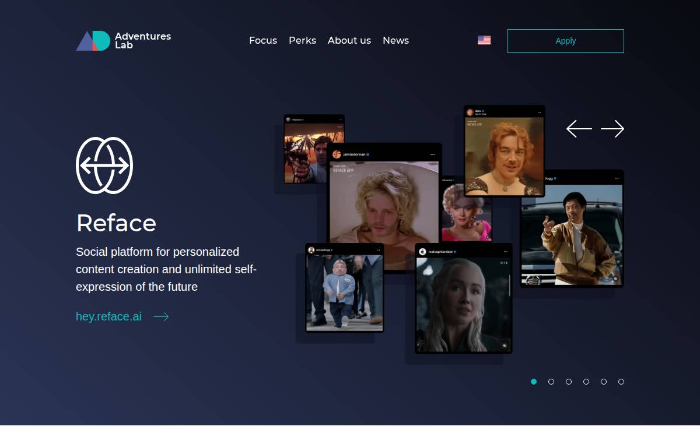Click the Adventures Lab logo
Image resolution: width=700 pixels, height=437 pixels.
point(124,41)
